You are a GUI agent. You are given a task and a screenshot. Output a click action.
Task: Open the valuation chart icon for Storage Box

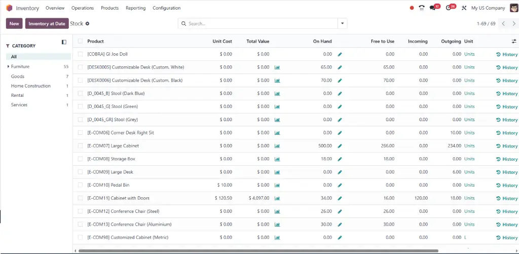(x=277, y=159)
